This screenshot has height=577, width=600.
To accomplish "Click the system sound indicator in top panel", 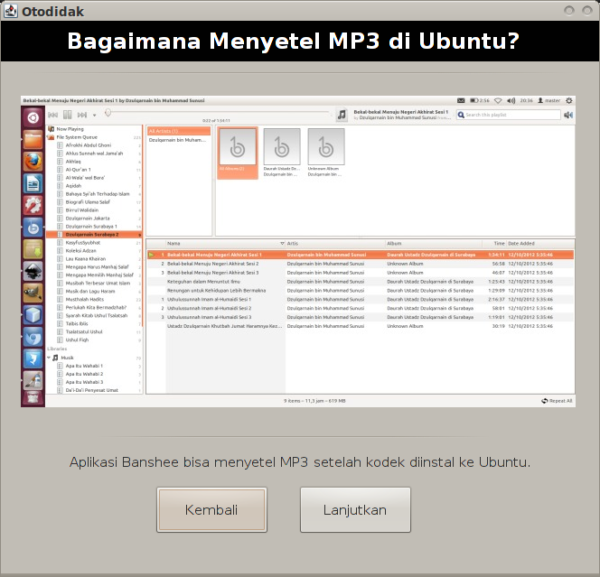I will click(x=511, y=100).
